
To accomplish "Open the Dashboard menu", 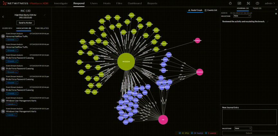I will (x=135, y=3).
